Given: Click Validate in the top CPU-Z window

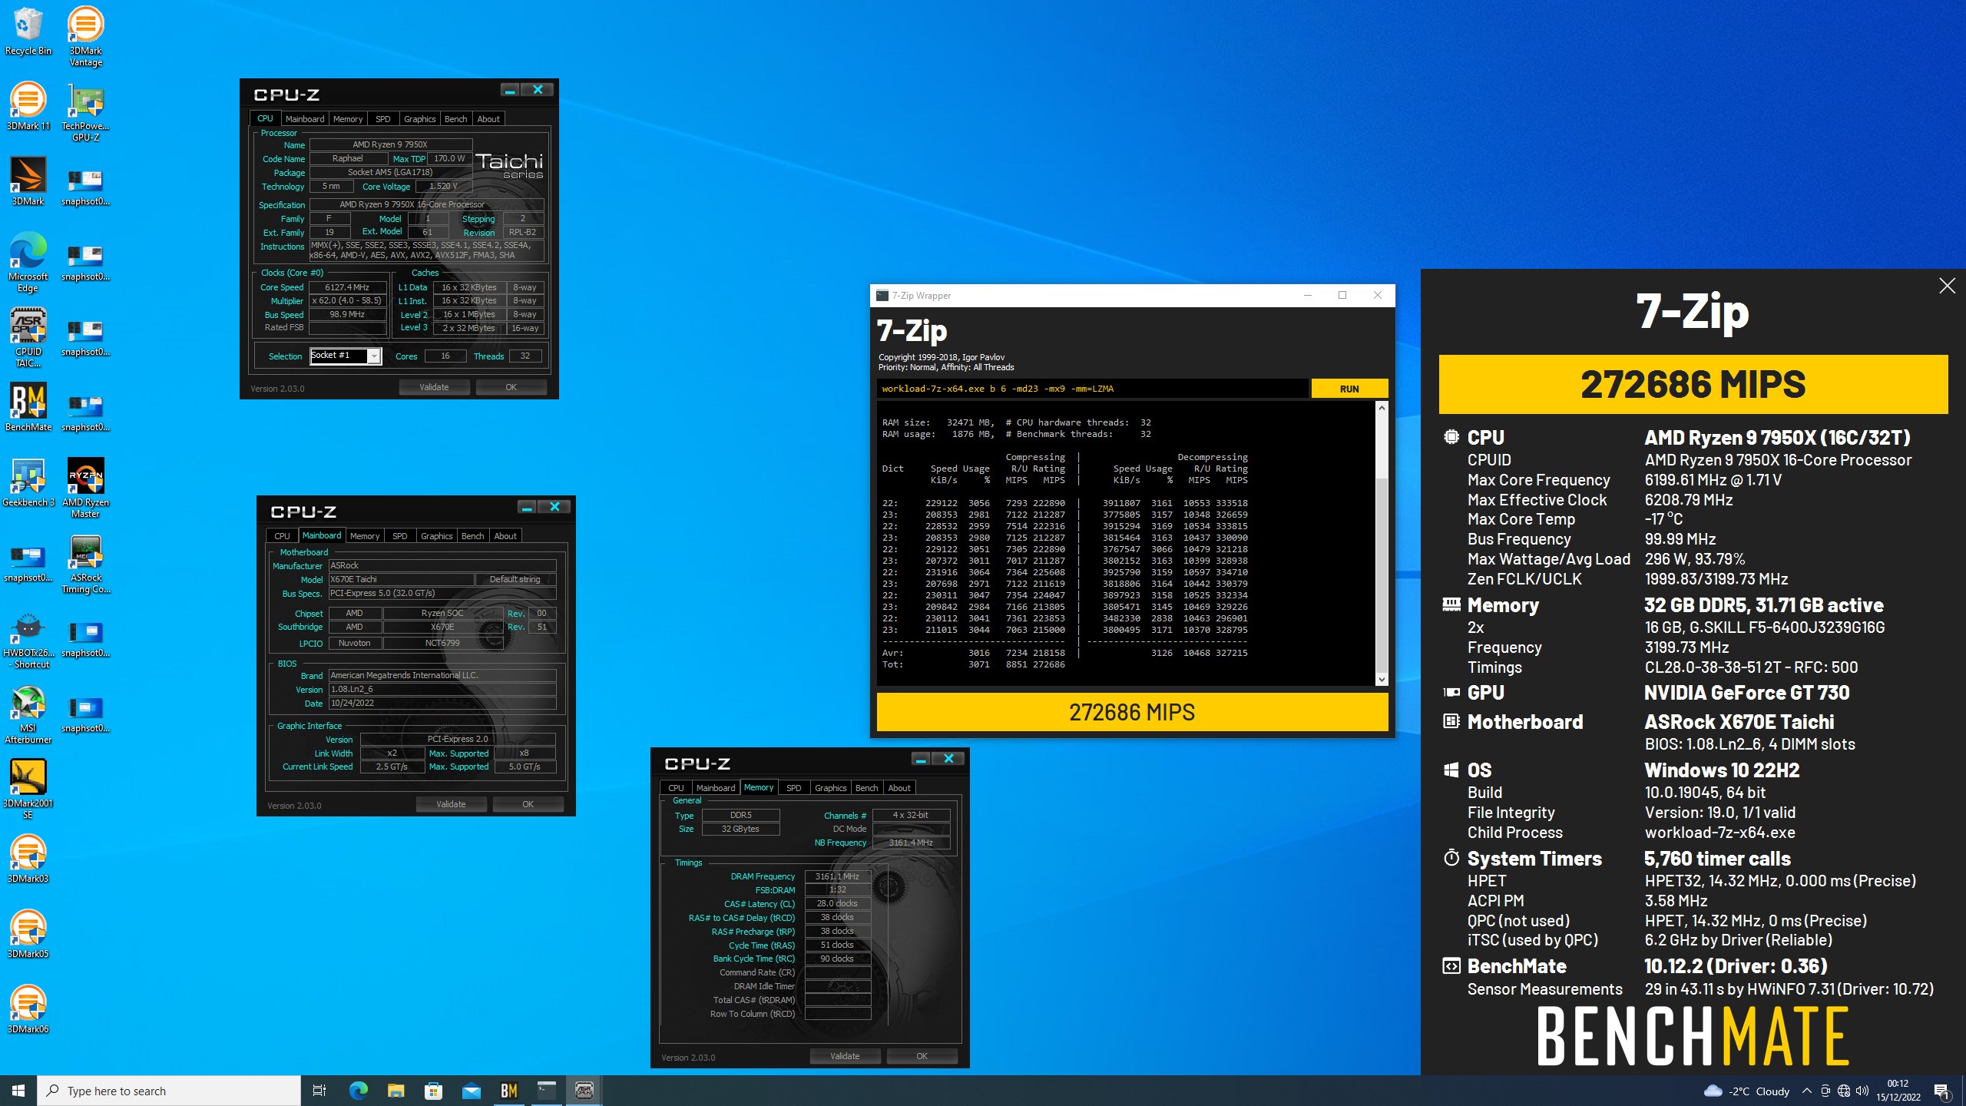Looking at the screenshot, I should [x=434, y=387].
